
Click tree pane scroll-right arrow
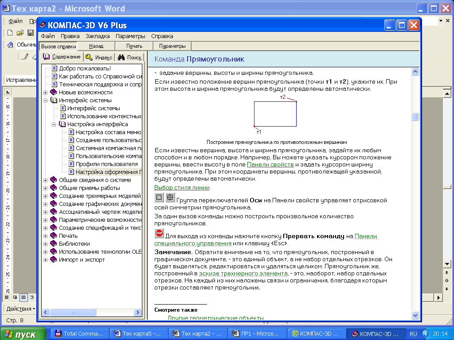pos(137,312)
